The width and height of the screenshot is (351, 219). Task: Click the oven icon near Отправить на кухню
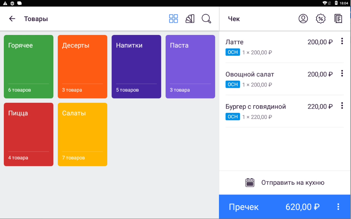250,183
